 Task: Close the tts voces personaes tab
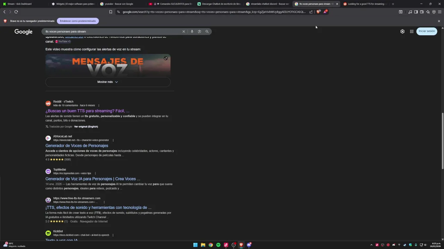tap(337, 4)
